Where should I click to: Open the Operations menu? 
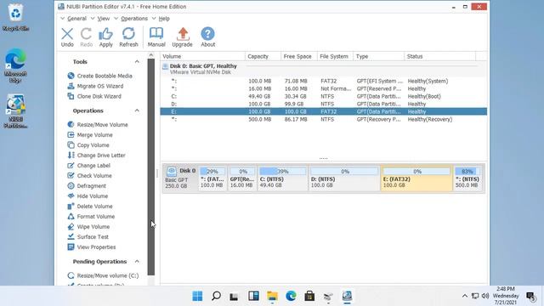(x=134, y=19)
